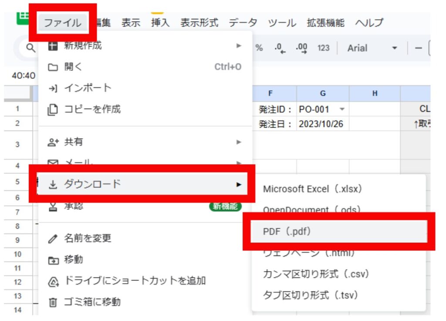Click the share person icon beside 共有
The height and width of the screenshot is (321, 446).
[x=53, y=142]
